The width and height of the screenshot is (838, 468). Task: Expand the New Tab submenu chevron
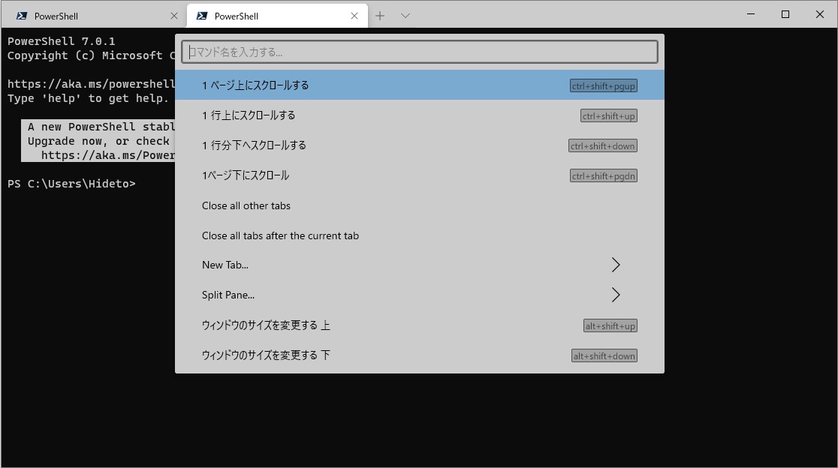tap(616, 264)
